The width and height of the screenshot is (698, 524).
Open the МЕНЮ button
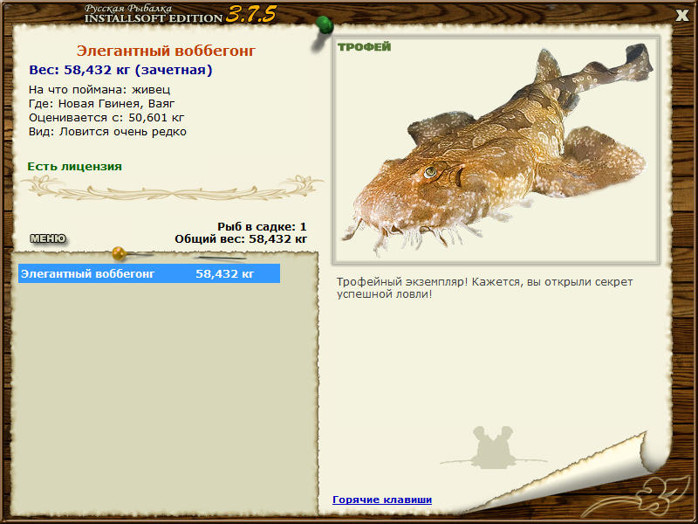click(x=48, y=238)
